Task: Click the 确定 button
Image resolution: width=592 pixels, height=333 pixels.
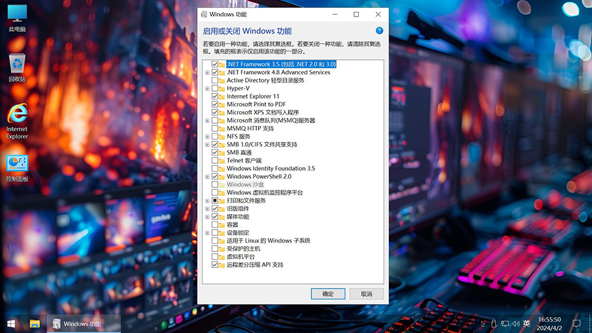Action: coord(328,294)
